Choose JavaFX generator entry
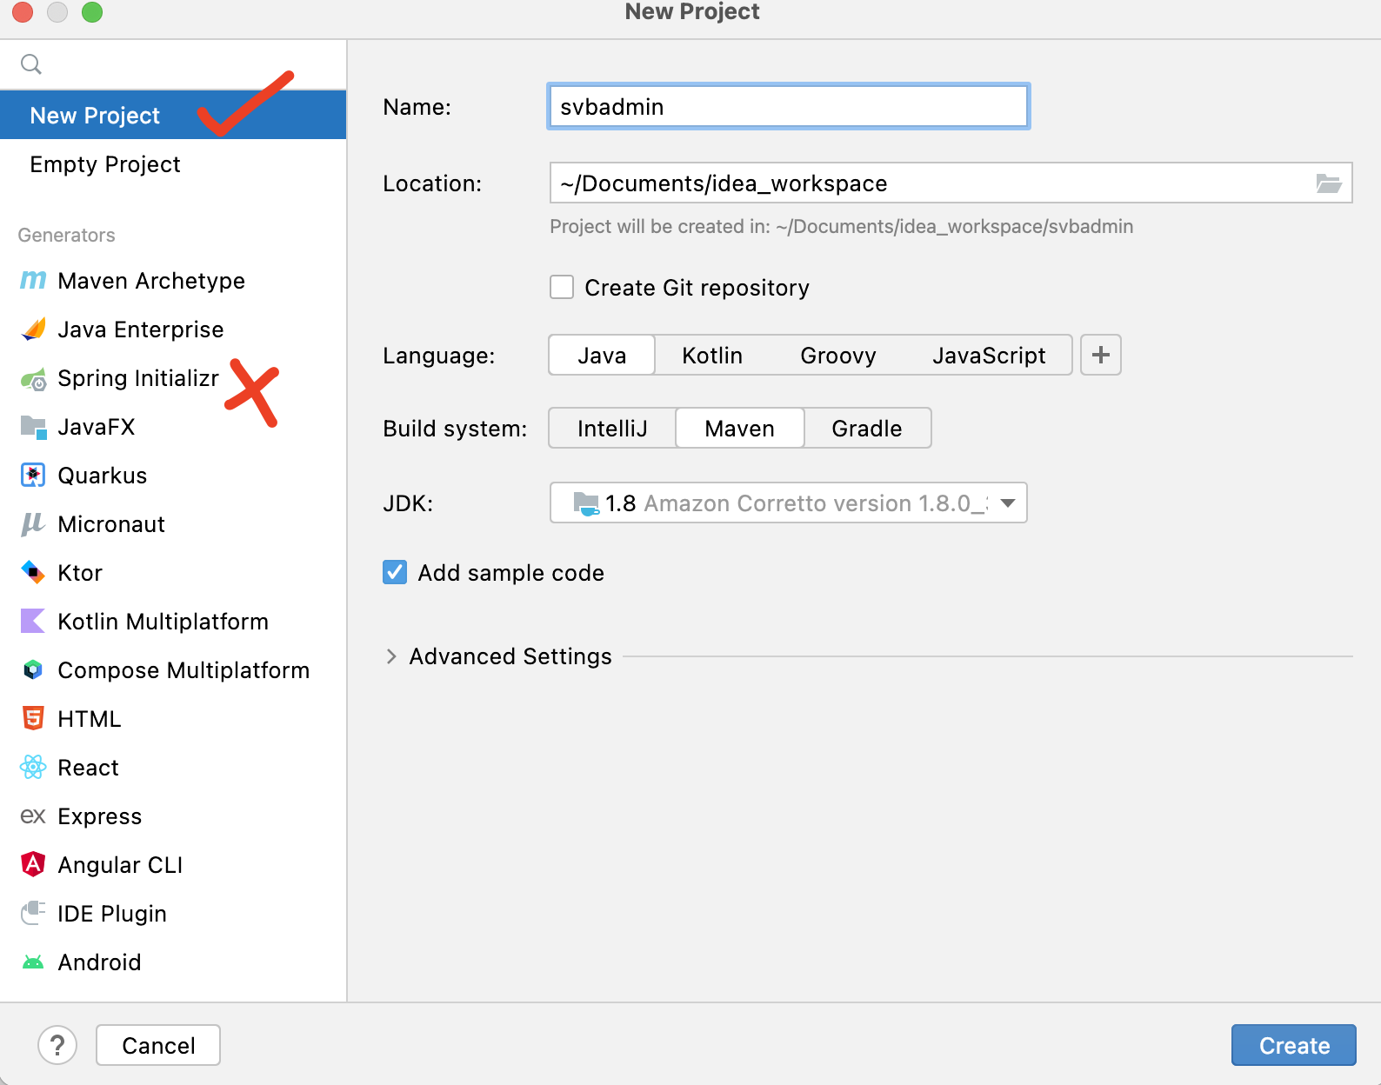Screen dimensions: 1381x1085 click(173, 426)
